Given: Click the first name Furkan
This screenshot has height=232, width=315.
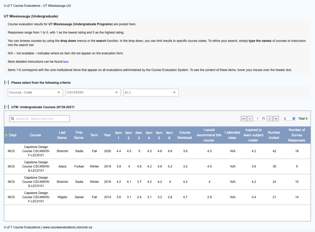Looking at the screenshot, I should [79, 167].
